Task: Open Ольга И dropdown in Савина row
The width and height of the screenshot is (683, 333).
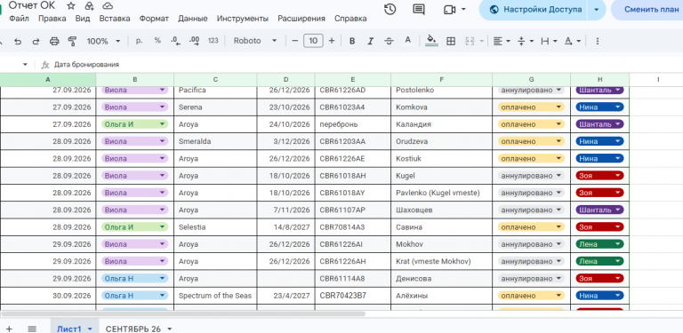Action: (x=134, y=227)
